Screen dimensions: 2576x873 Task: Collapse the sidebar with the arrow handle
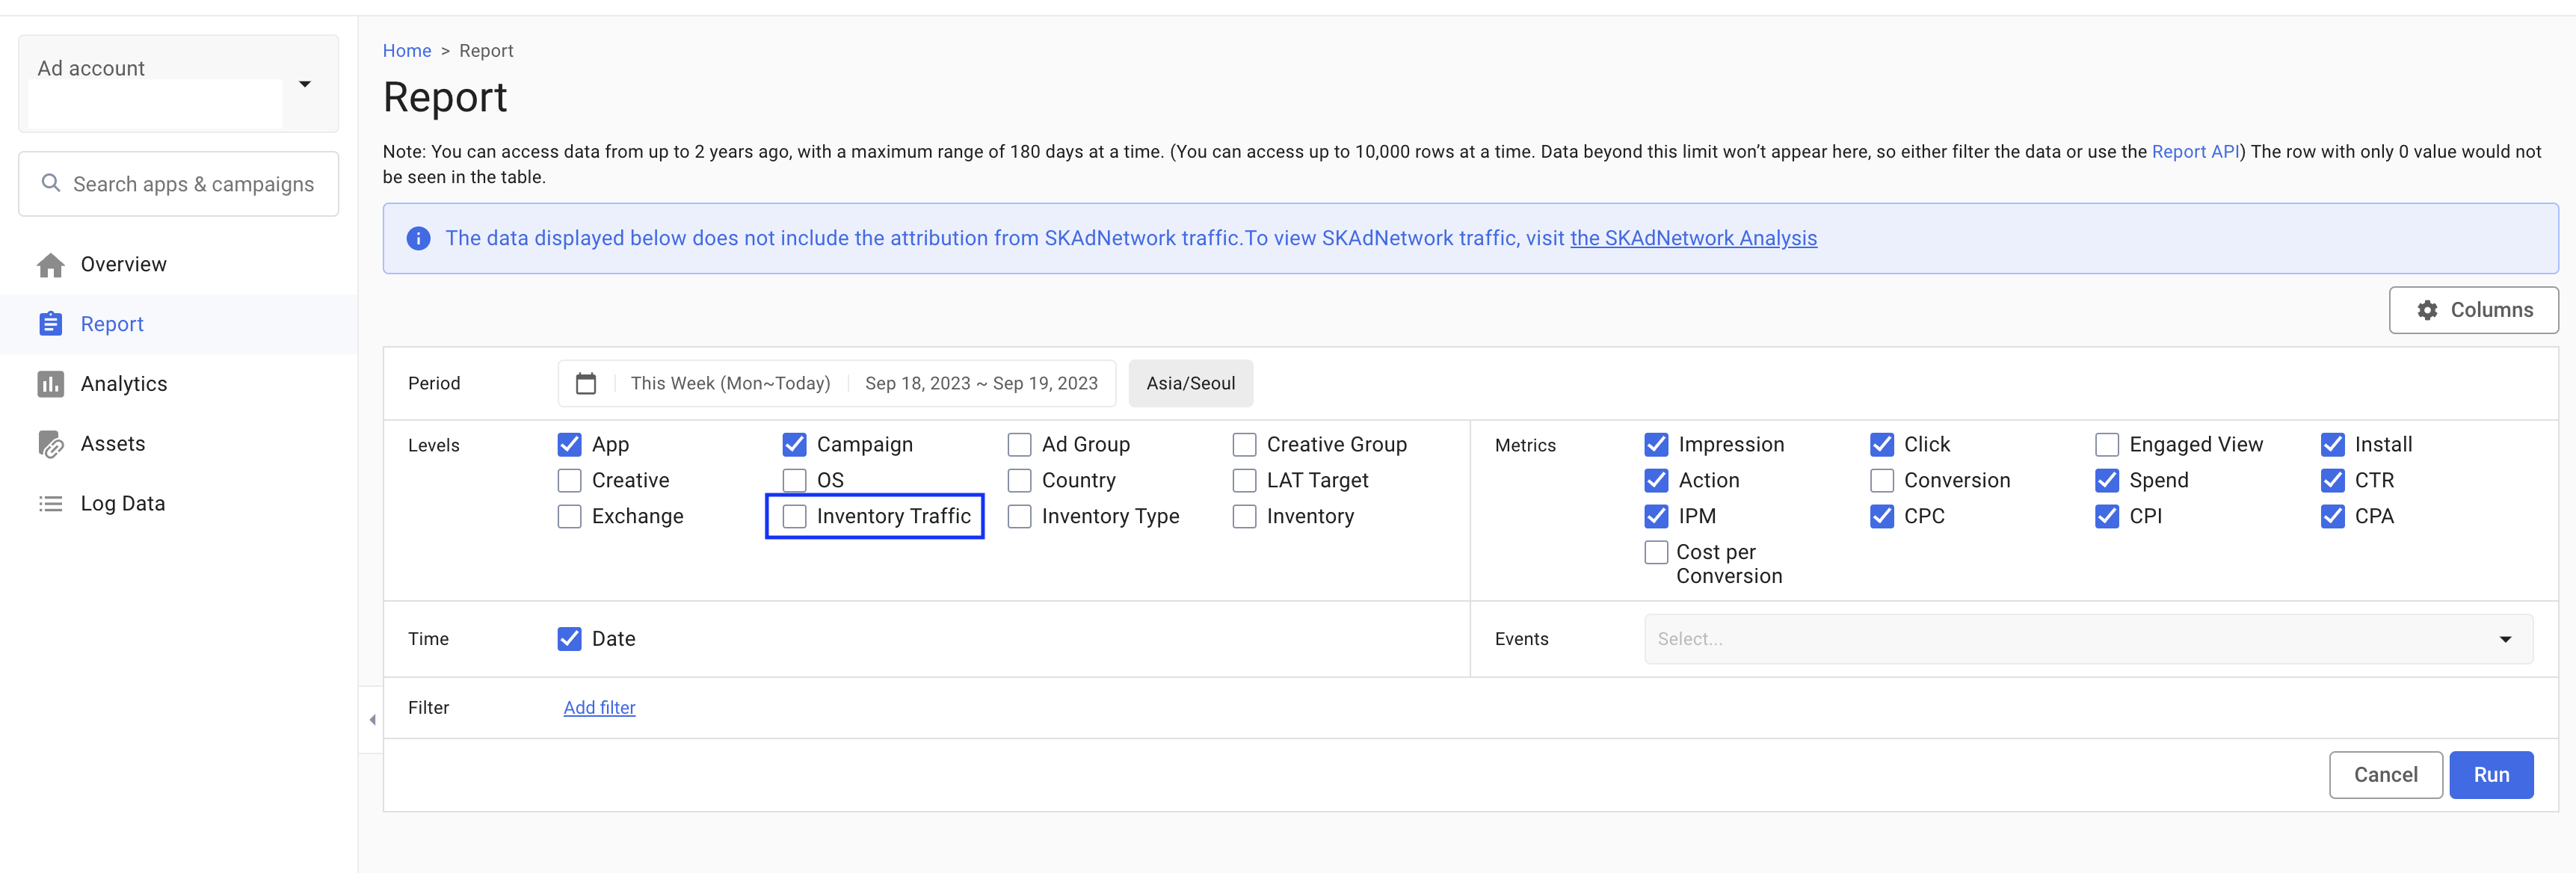tap(372, 720)
